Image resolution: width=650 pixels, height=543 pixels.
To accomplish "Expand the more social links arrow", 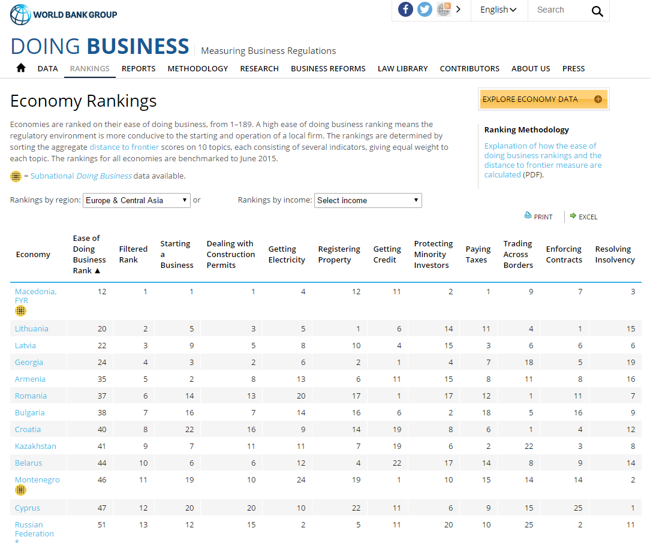I will 459,10.
